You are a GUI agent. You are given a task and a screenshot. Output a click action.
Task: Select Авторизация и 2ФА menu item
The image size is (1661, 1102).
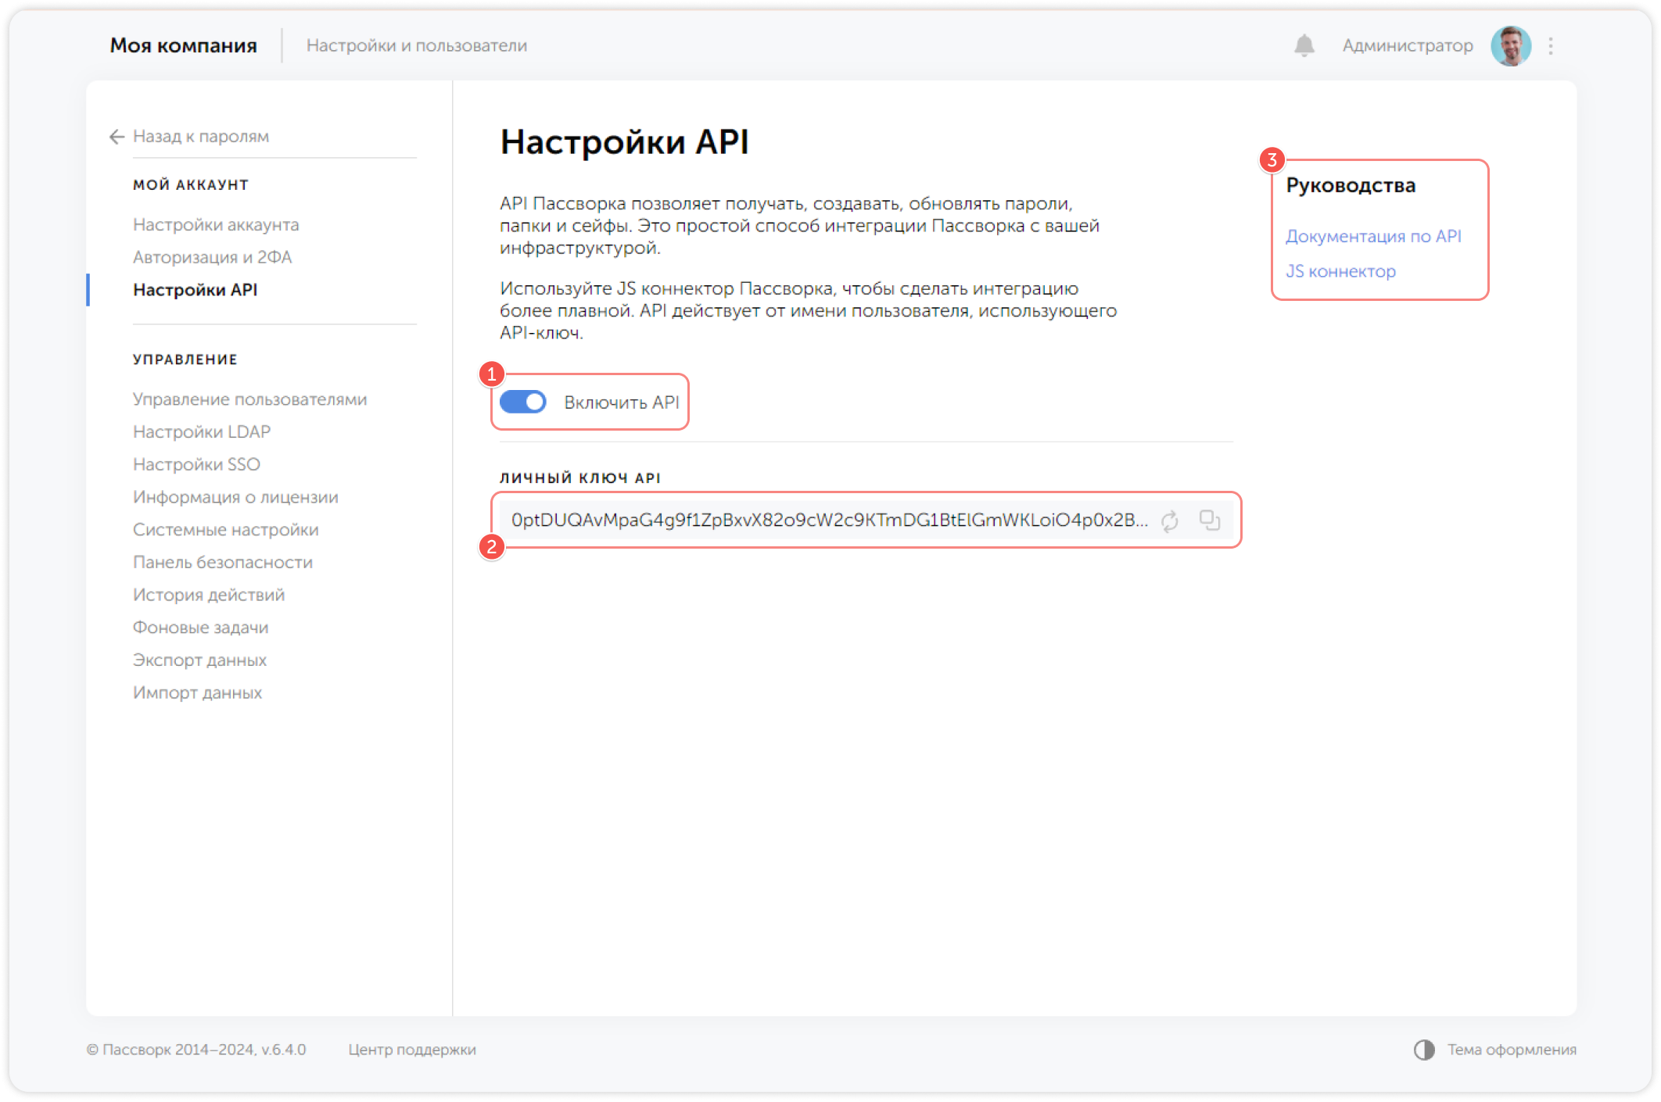click(212, 256)
